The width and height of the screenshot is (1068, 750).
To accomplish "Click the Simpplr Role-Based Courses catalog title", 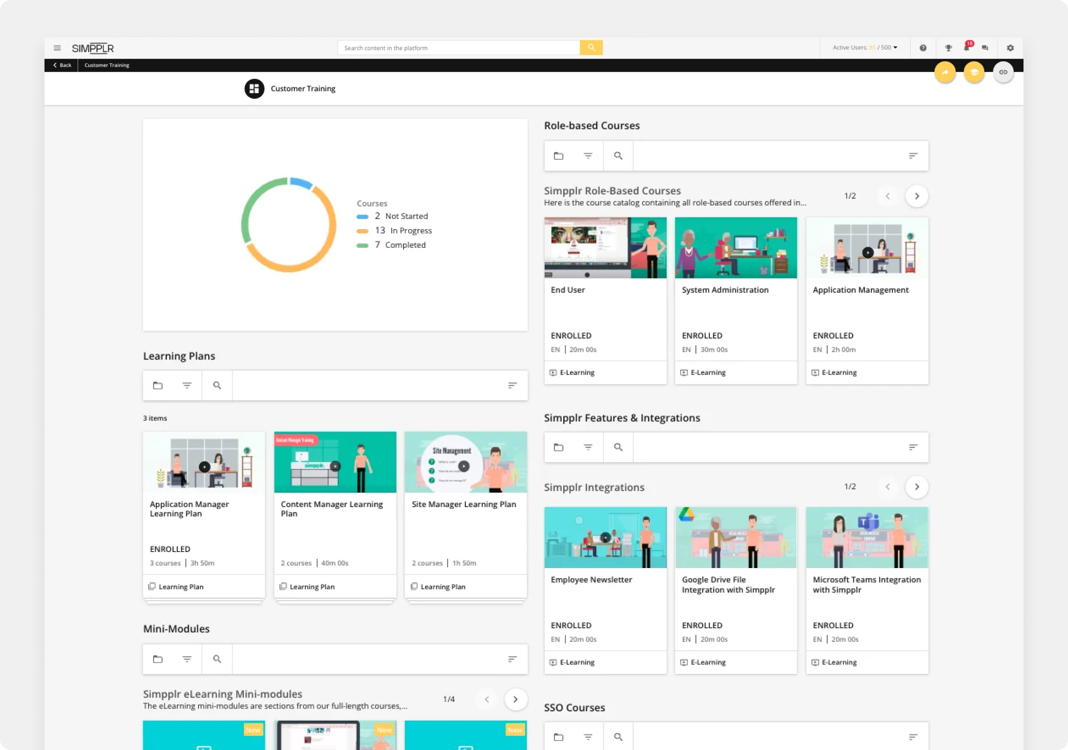I will click(612, 191).
